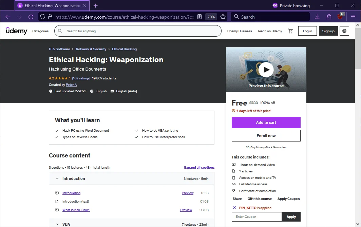Focus the URL address field

point(125,17)
